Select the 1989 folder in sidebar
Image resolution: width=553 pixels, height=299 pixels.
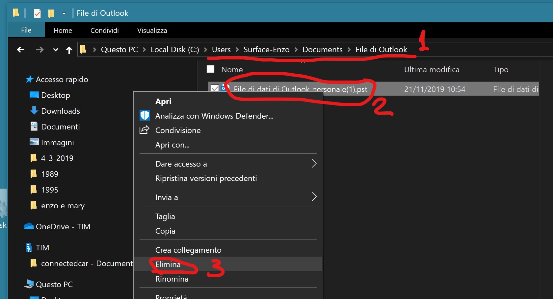49,174
